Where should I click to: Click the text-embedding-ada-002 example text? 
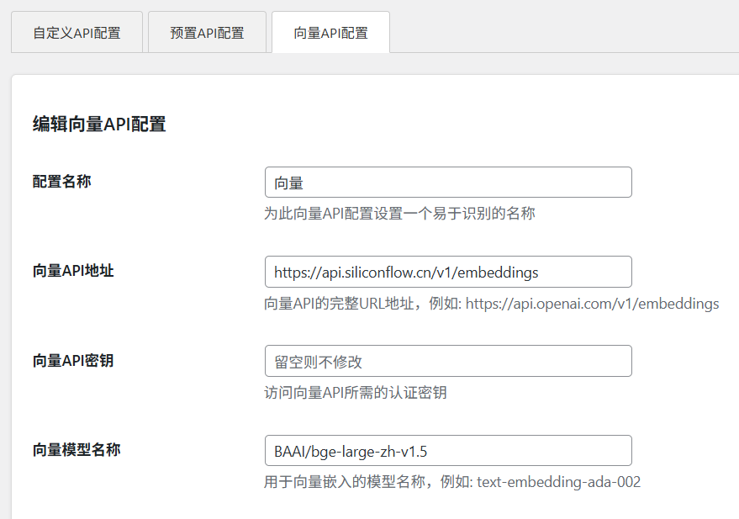click(558, 483)
